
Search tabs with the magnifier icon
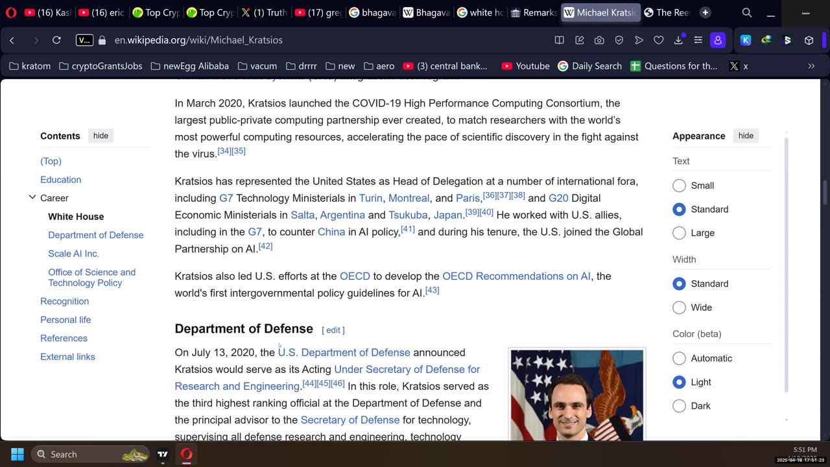747,12
